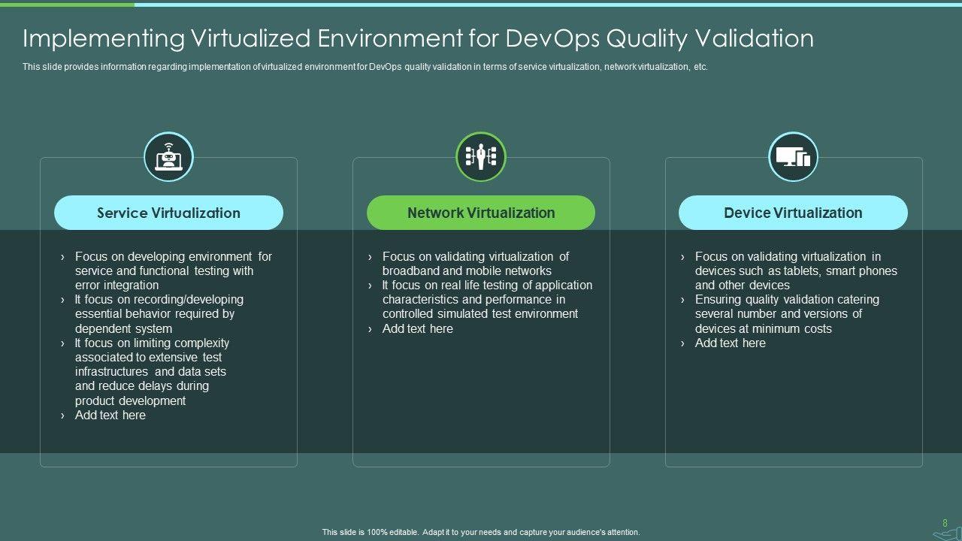Click the subtitle description below the title

tap(365, 67)
